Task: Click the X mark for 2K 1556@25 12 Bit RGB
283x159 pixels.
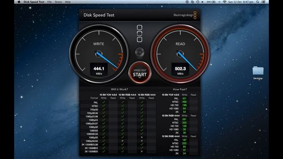Action: pyautogui.click(x=141, y=151)
